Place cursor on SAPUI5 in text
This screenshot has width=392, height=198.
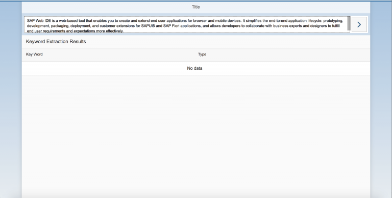[148, 26]
